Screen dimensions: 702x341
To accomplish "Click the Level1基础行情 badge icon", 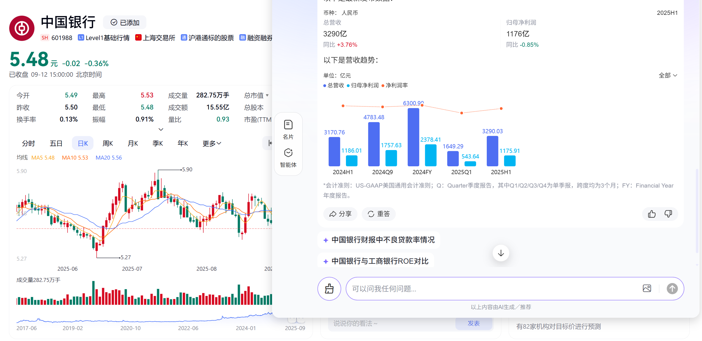I will coord(81,38).
